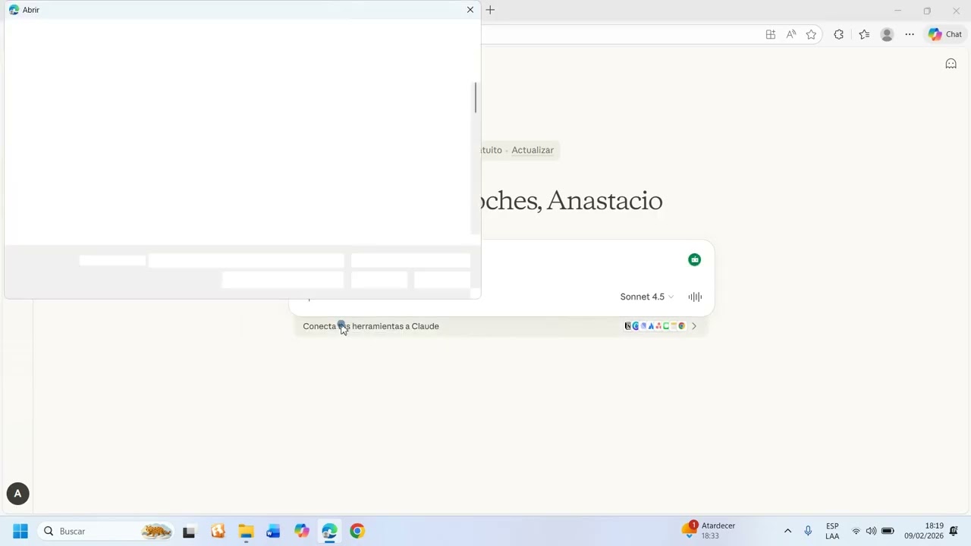Image resolution: width=971 pixels, height=546 pixels.
Task: Launch Copilot from the taskbar
Action: 302,531
